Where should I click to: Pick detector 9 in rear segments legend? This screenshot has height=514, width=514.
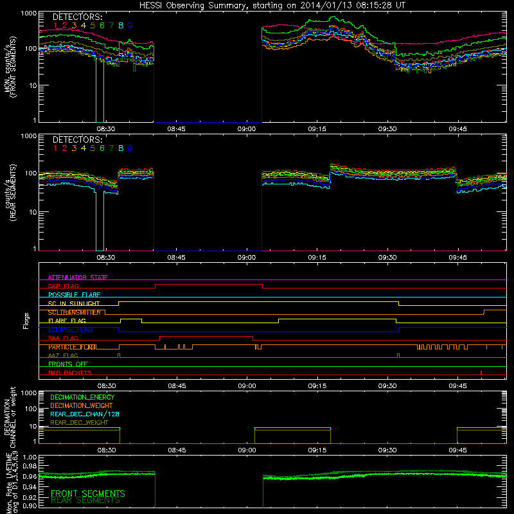[x=130, y=148]
